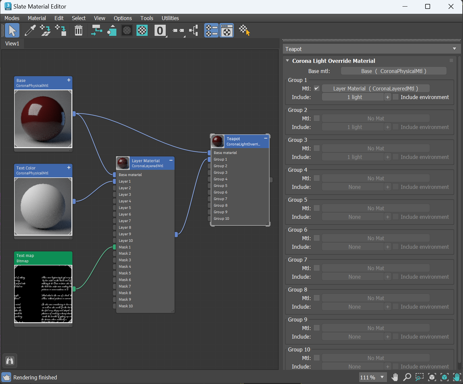Open the Modes menu

[12, 18]
